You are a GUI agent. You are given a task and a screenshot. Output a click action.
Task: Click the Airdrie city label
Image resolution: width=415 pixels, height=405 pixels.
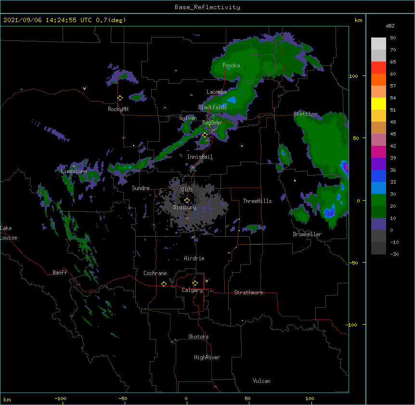tap(195, 258)
